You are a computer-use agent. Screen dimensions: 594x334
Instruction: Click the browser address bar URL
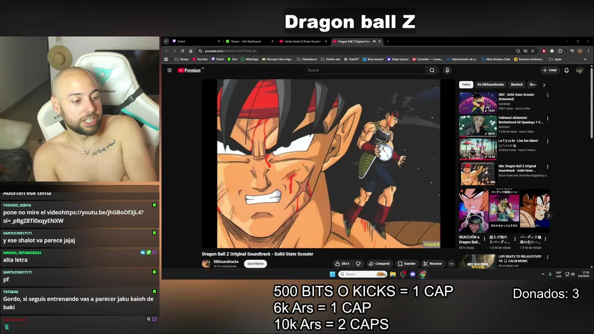[x=230, y=51]
